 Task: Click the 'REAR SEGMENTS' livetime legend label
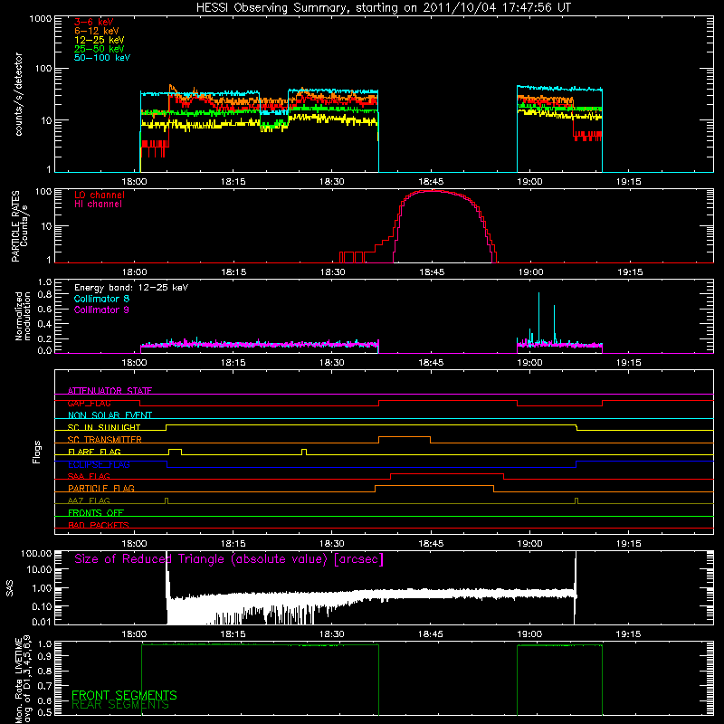click(120, 705)
